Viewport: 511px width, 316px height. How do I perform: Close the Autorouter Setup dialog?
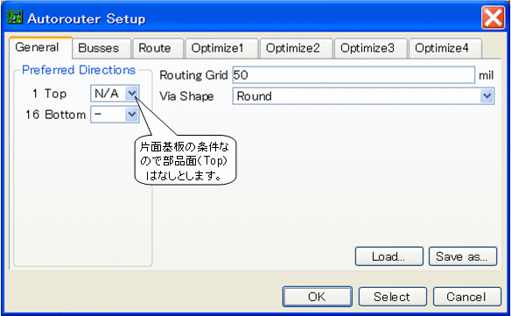click(x=493, y=18)
